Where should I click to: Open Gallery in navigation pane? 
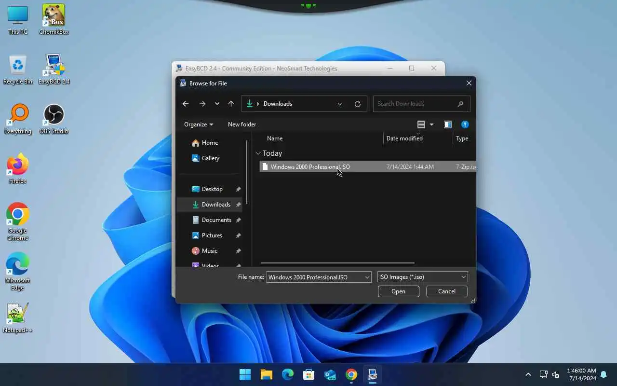click(210, 158)
